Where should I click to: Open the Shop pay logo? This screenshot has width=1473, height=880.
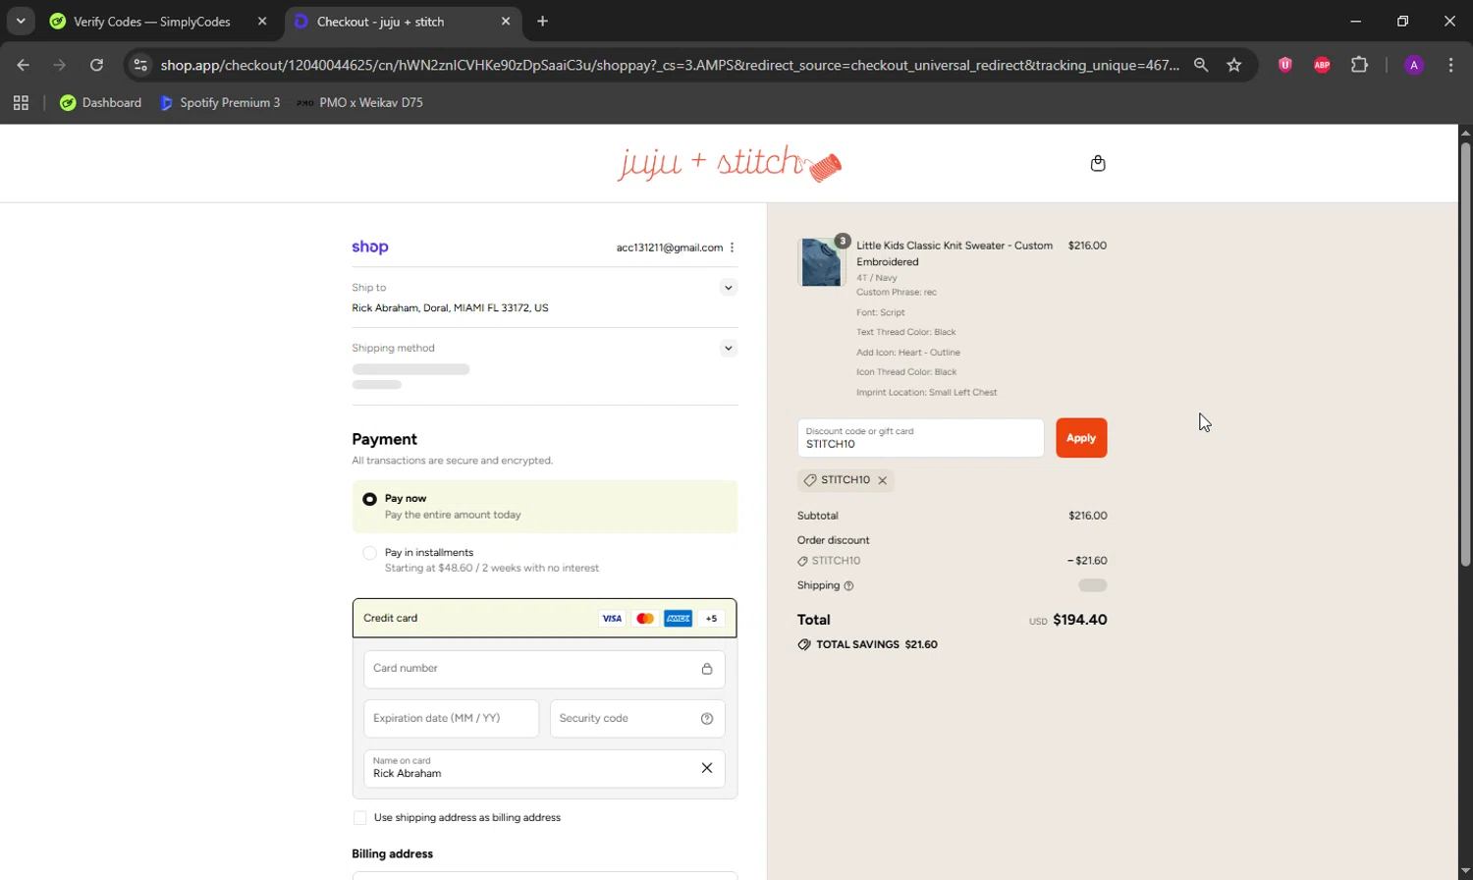(370, 247)
